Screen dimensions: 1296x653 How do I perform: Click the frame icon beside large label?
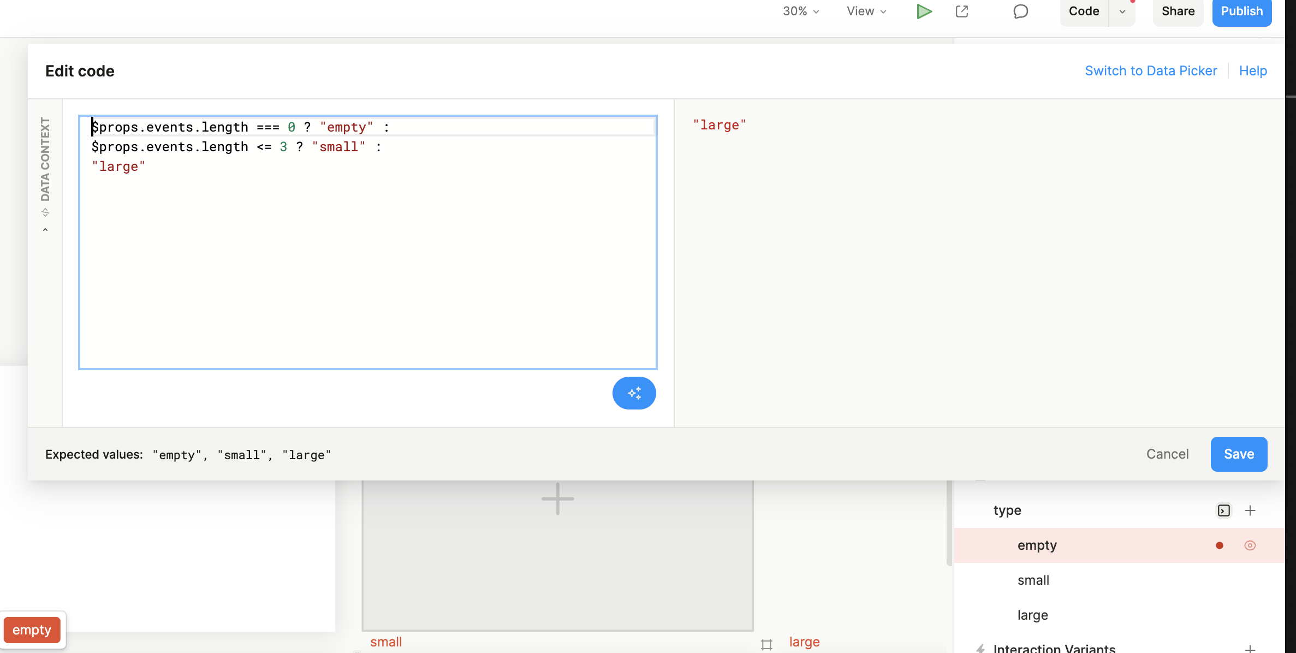click(766, 644)
